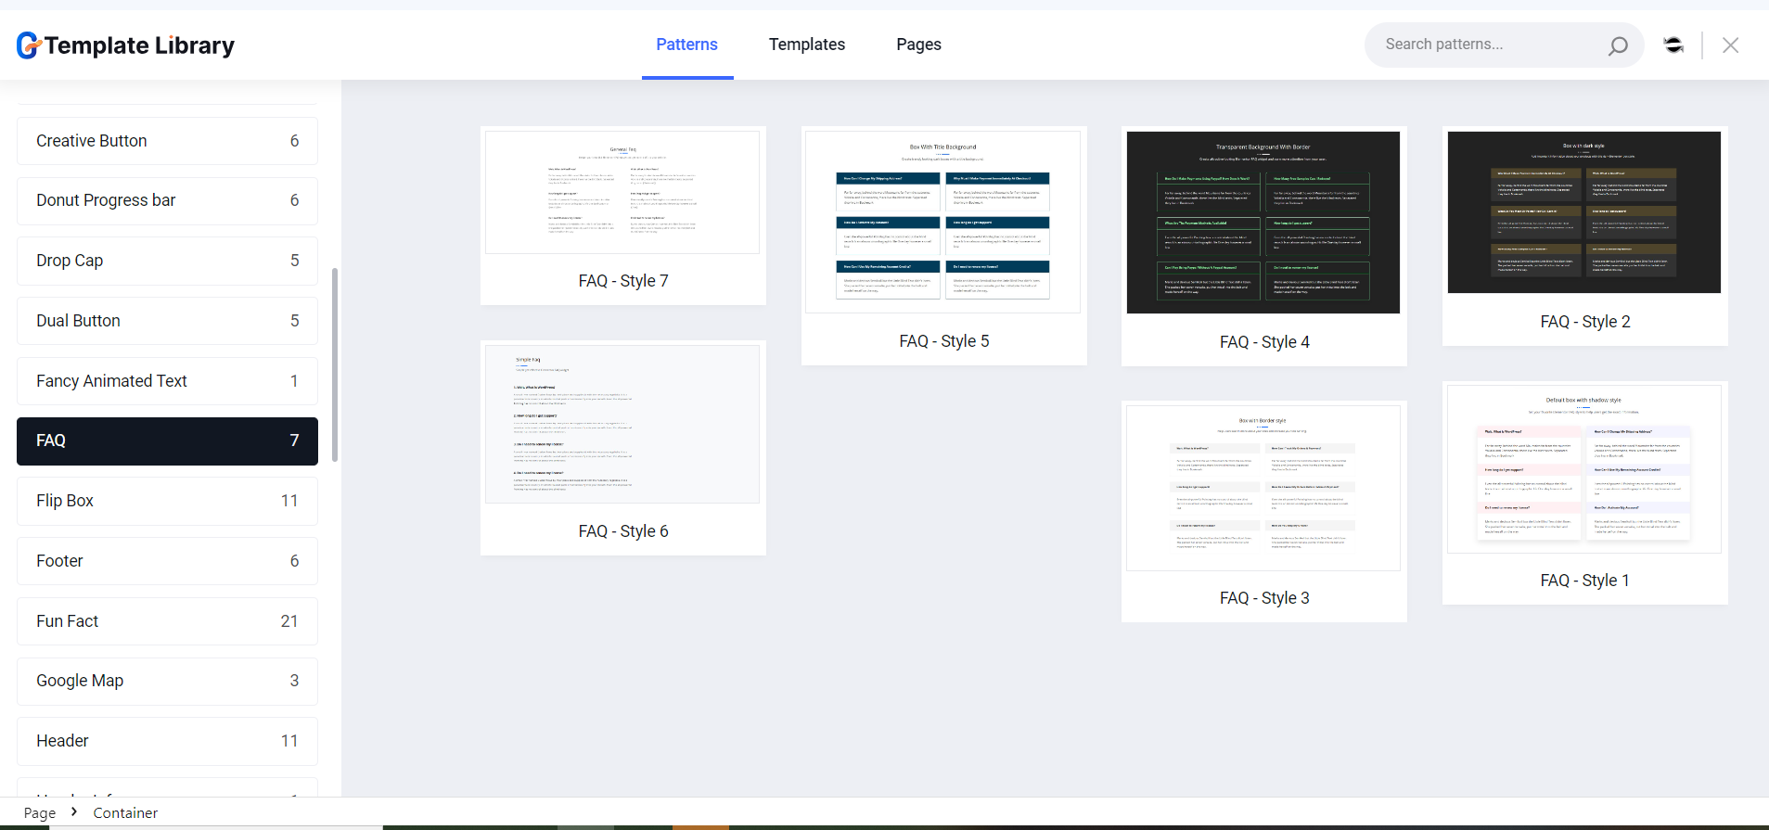Choose the Donut Progress bar category

pyautogui.click(x=167, y=201)
